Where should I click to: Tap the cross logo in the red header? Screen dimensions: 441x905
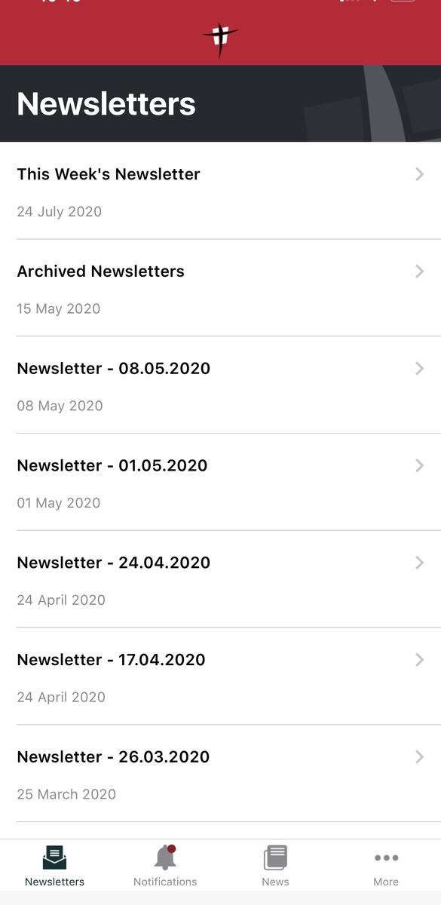point(220,39)
